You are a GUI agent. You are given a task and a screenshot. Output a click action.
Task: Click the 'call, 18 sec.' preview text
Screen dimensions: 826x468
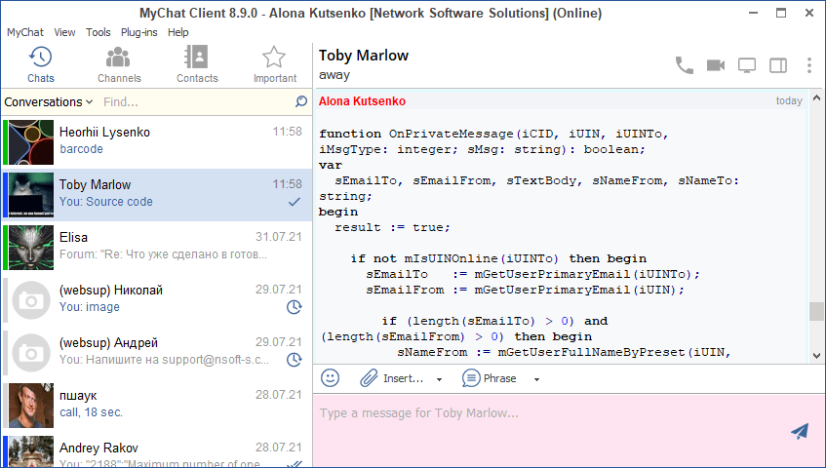tap(91, 412)
